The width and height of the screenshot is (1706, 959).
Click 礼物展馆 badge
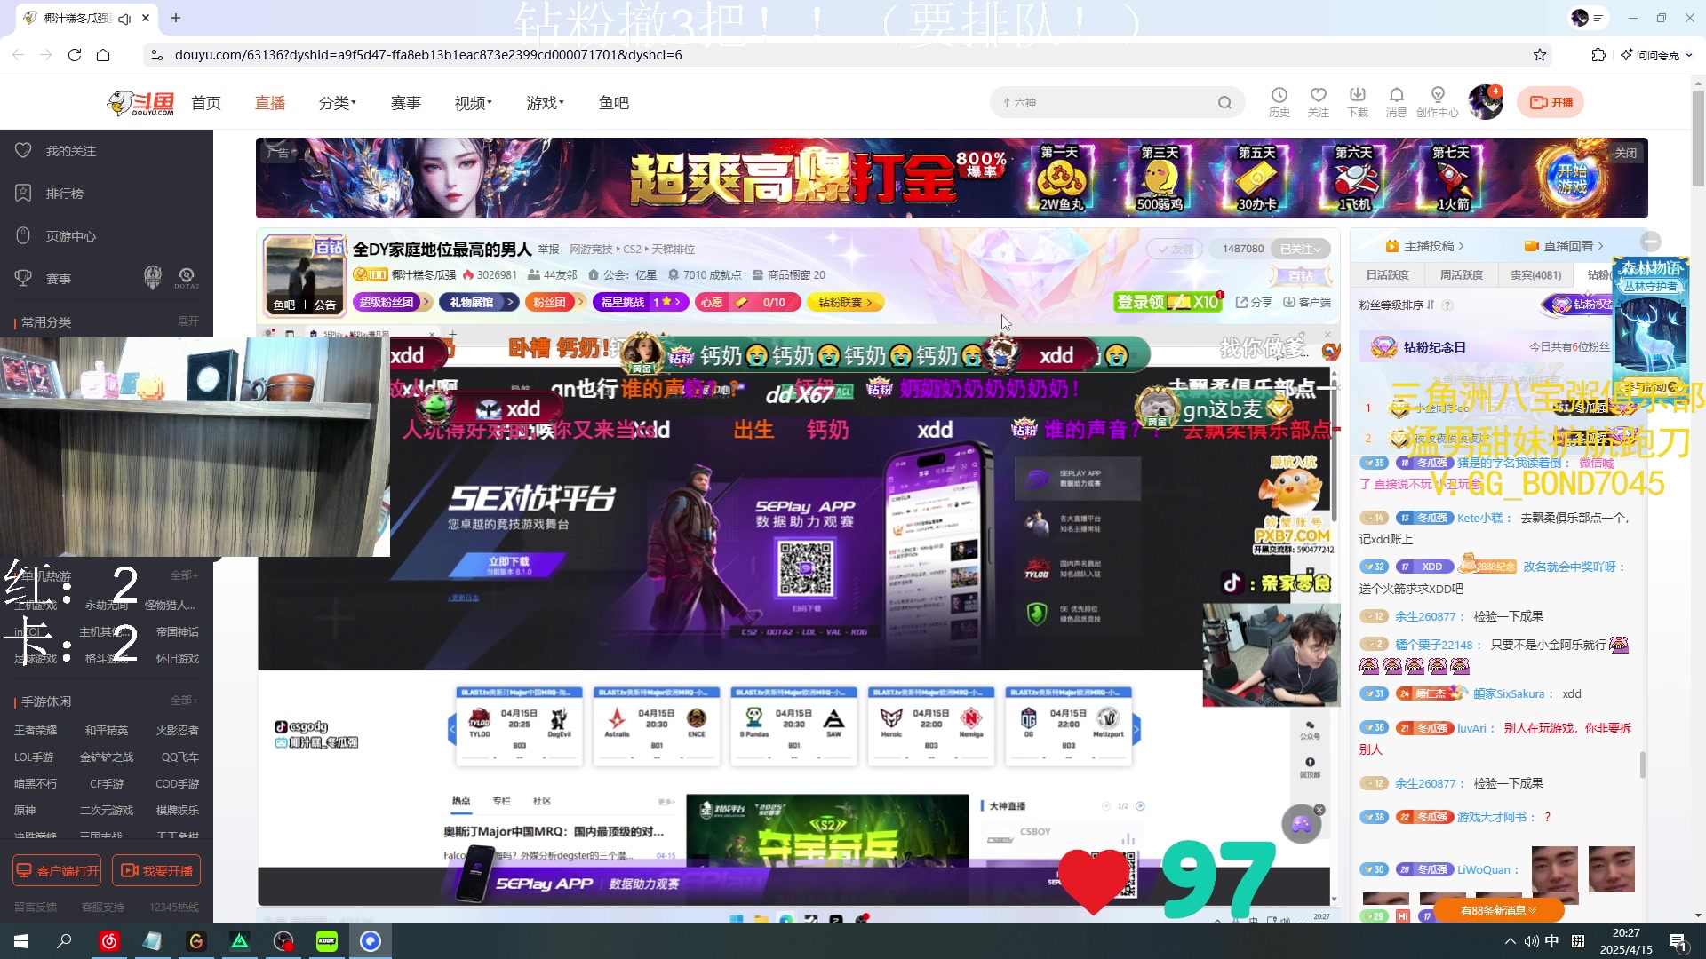pos(479,303)
